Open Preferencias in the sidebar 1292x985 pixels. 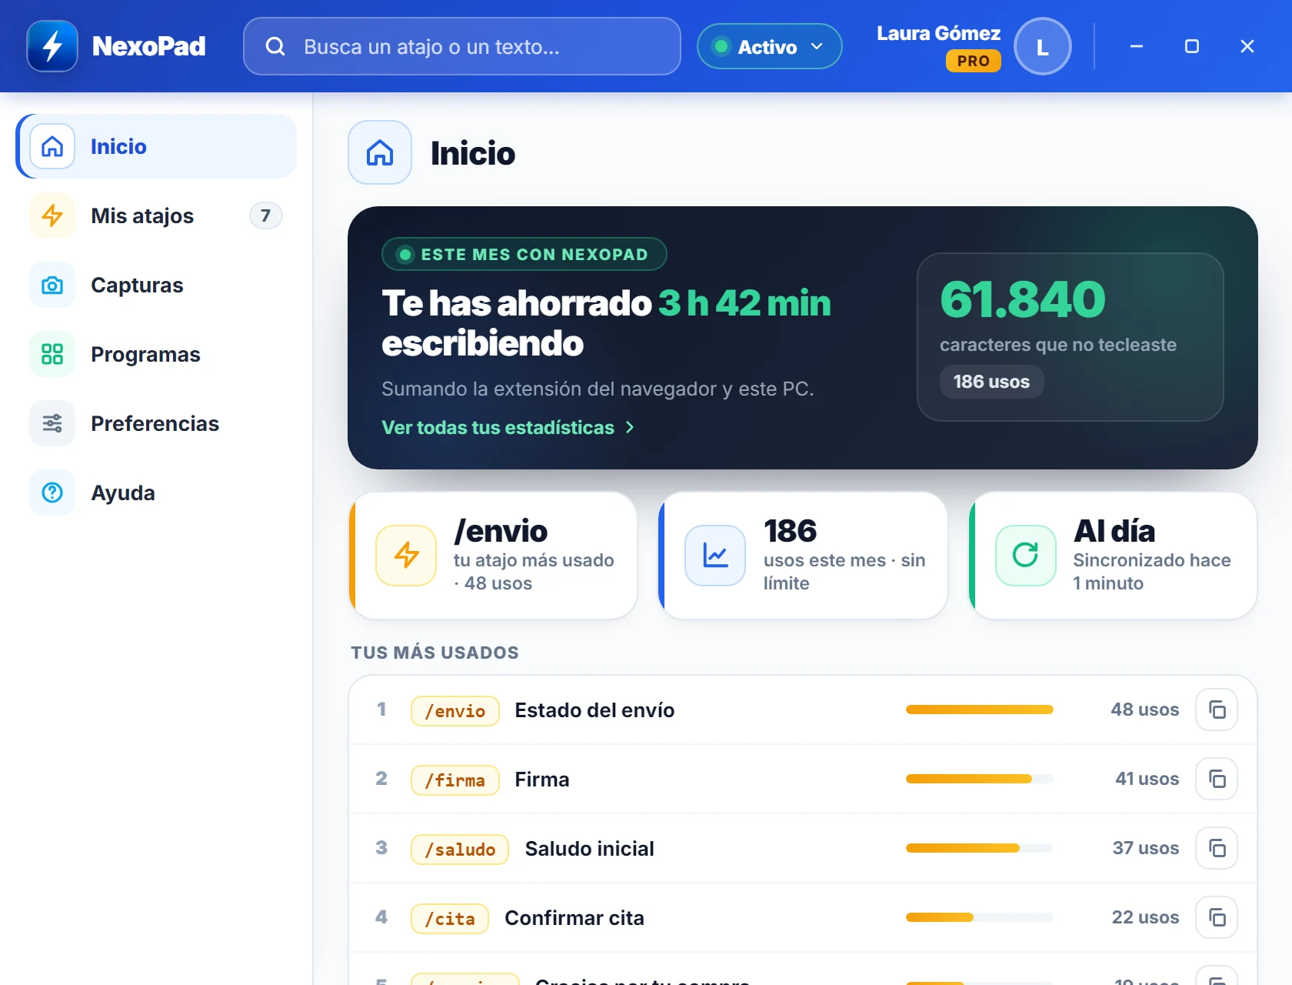(156, 423)
